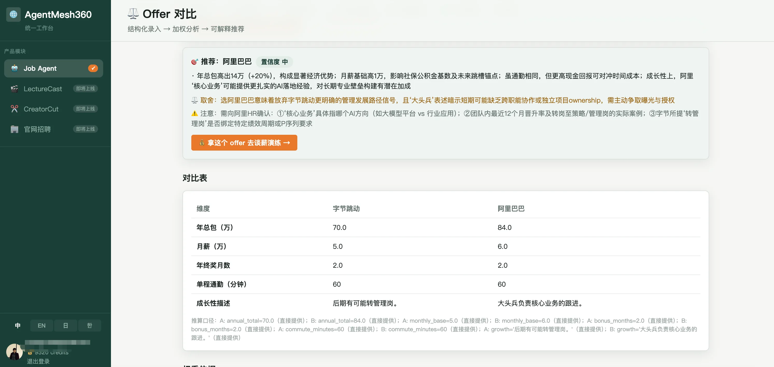Switch language to 한 (Korean)

coord(89,326)
